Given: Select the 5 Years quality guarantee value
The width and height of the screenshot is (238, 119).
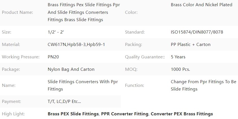Looking at the screenshot, I should pos(178,57).
